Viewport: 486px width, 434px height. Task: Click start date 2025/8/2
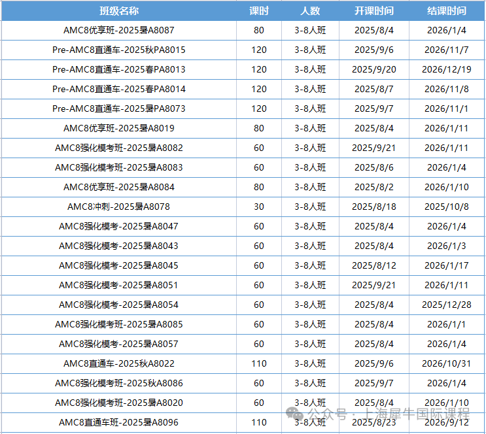[x=373, y=187]
